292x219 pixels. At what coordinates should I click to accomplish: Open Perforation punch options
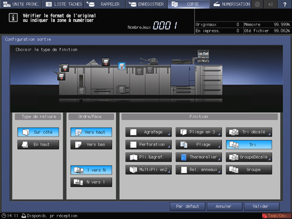tap(149, 144)
